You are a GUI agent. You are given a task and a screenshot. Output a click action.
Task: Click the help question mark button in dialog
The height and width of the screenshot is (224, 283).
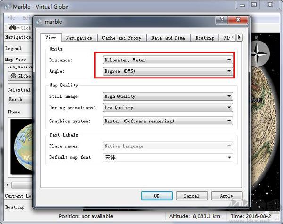222,19
